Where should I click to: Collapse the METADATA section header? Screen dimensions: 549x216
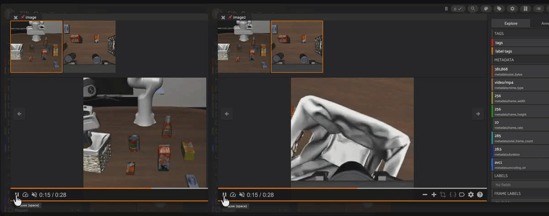(520, 60)
